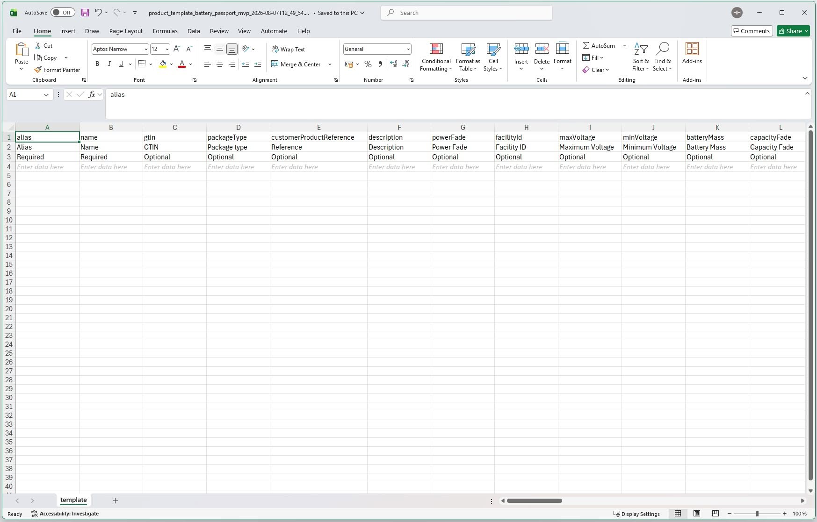Image resolution: width=817 pixels, height=522 pixels.
Task: Apply italic formatting
Action: tap(109, 64)
